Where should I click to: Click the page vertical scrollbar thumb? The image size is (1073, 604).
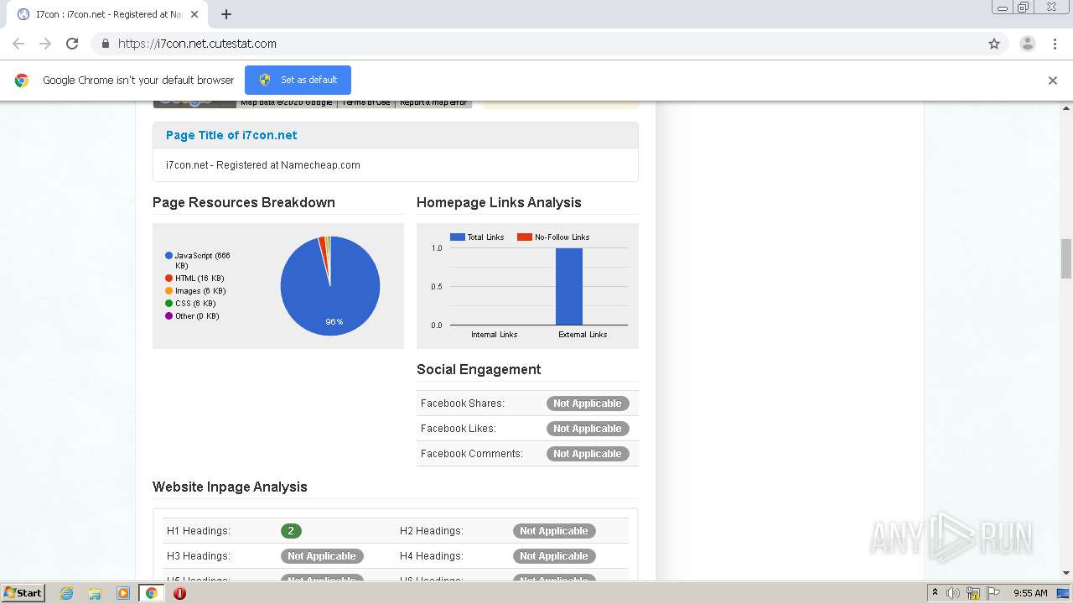coord(1066,258)
